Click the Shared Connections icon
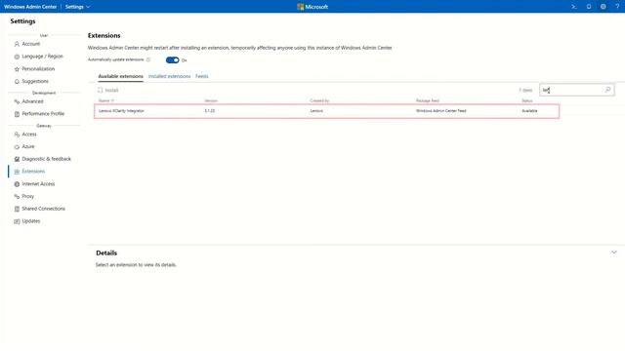Viewport: 625px width, 351px height. [x=17, y=209]
